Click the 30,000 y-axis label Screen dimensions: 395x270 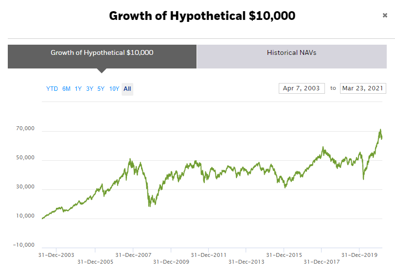tap(25, 187)
